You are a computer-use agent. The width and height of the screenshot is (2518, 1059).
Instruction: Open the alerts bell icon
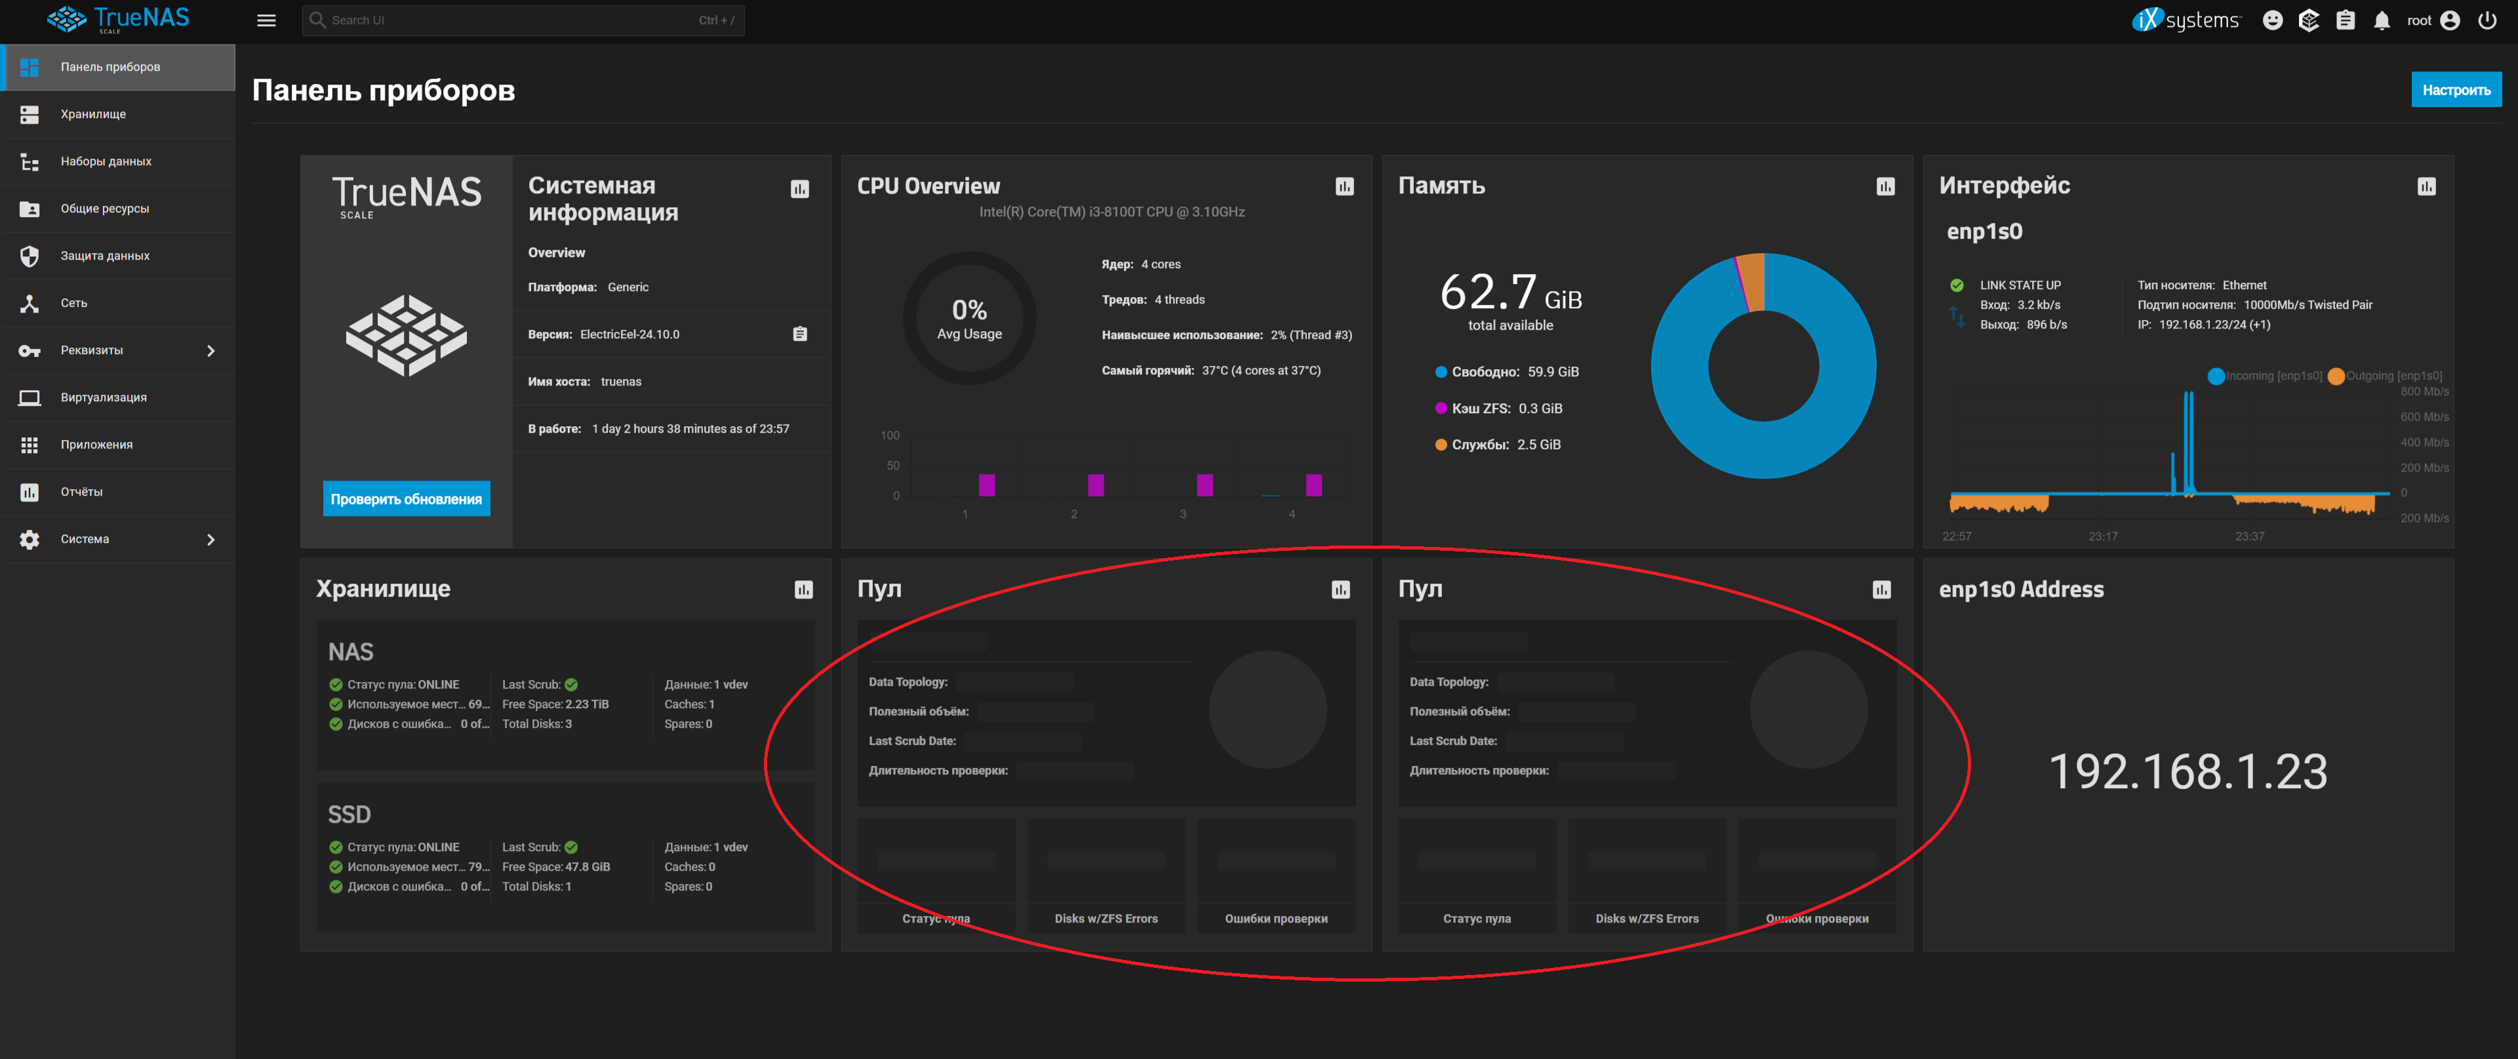click(x=2381, y=20)
